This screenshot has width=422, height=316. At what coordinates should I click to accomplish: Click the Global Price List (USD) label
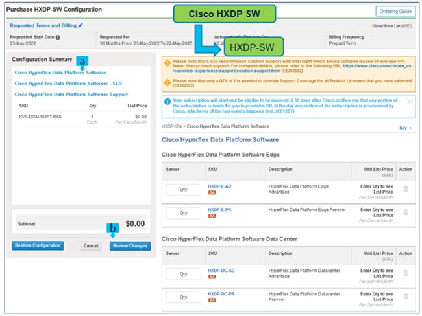click(392, 26)
